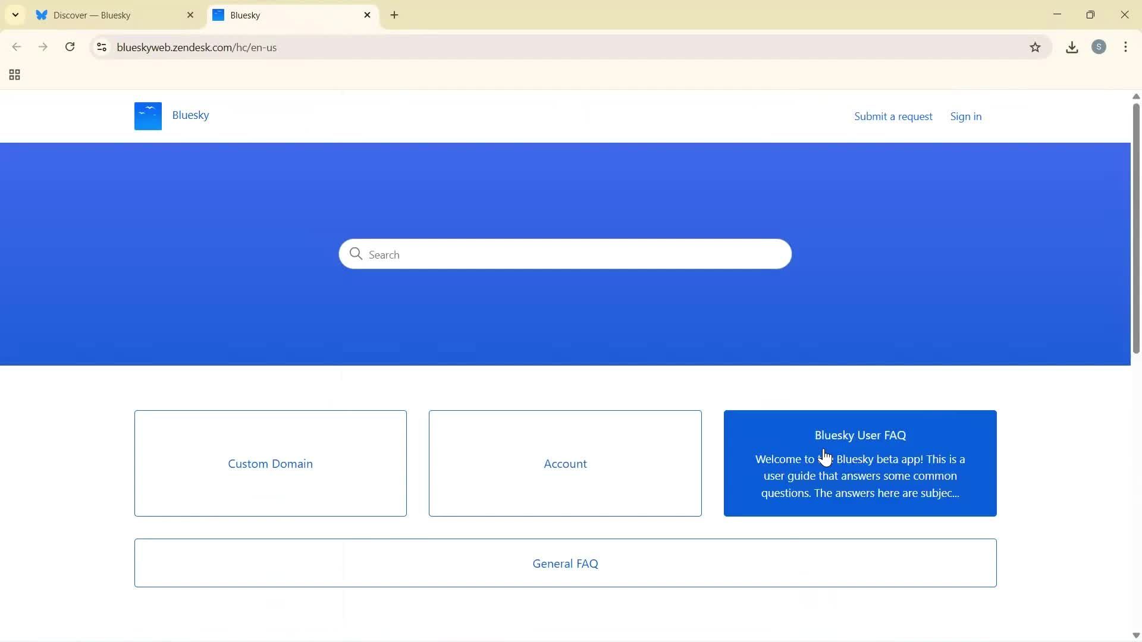Click the magnifier icon in the search bar
The width and height of the screenshot is (1142, 642).
tap(356, 254)
